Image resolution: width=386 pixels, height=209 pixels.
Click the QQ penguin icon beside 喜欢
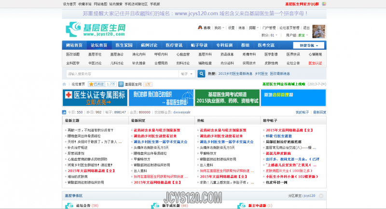(x=200, y=28)
